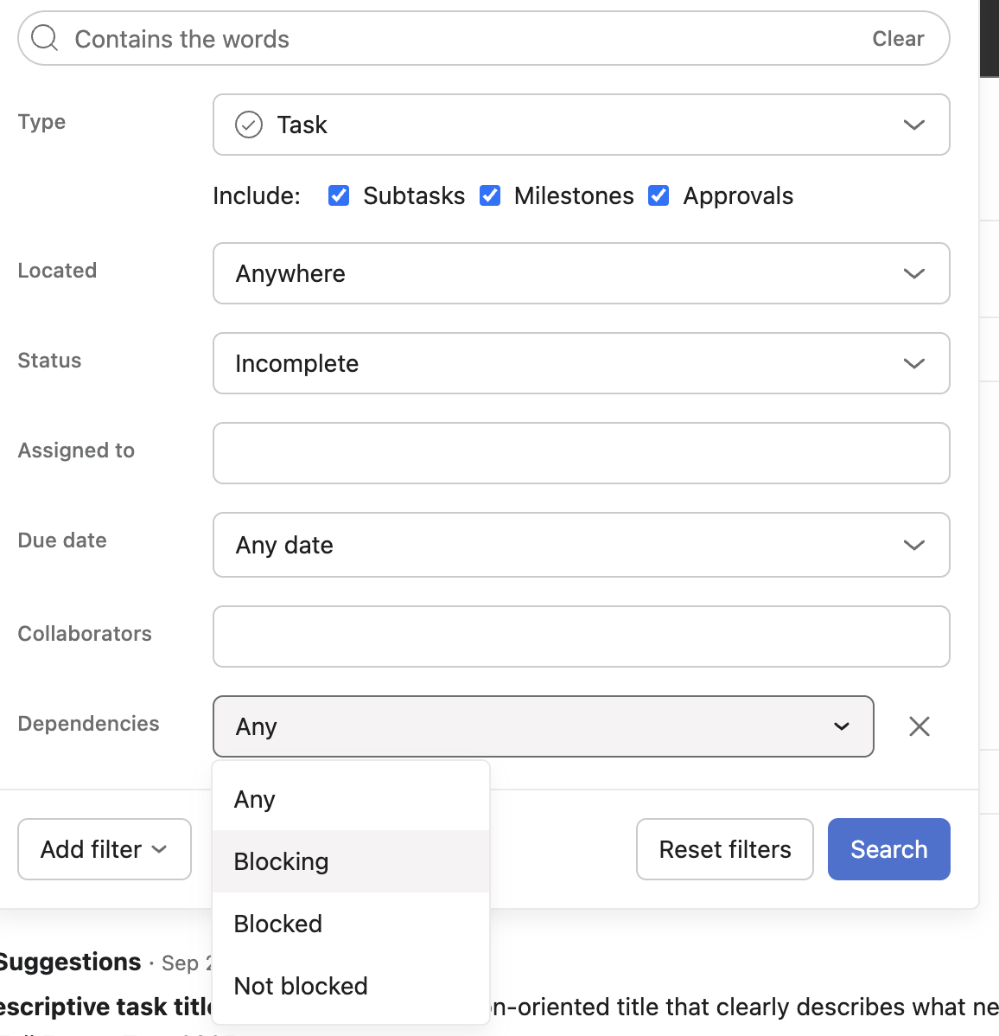The image size is (999, 1036).
Task: Expand the Located dropdown set to Anywhere
Action: 581,273
